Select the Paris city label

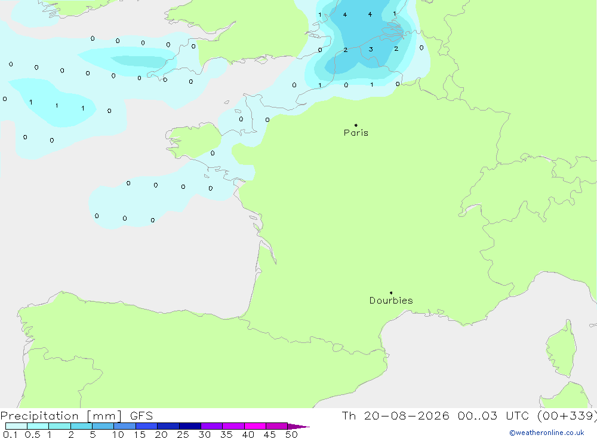click(x=356, y=133)
